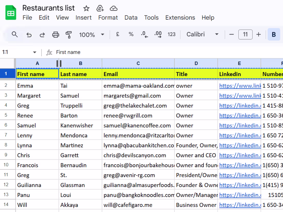
Task: Select the Last name header cell
Action: tap(81, 74)
